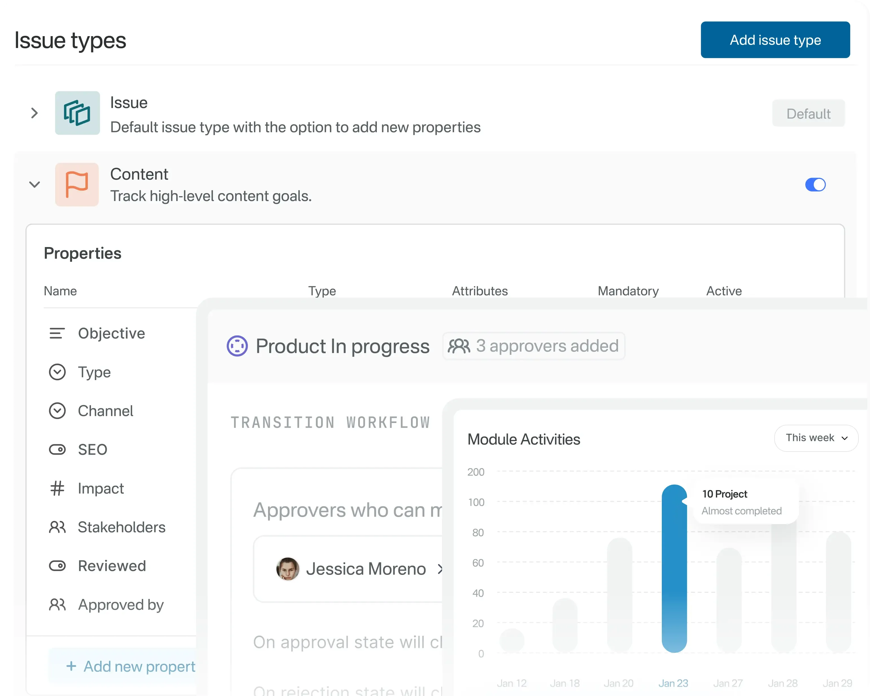Click Jessica Moreno's avatar thumbnail
The height and width of the screenshot is (696, 870).
coord(287,569)
